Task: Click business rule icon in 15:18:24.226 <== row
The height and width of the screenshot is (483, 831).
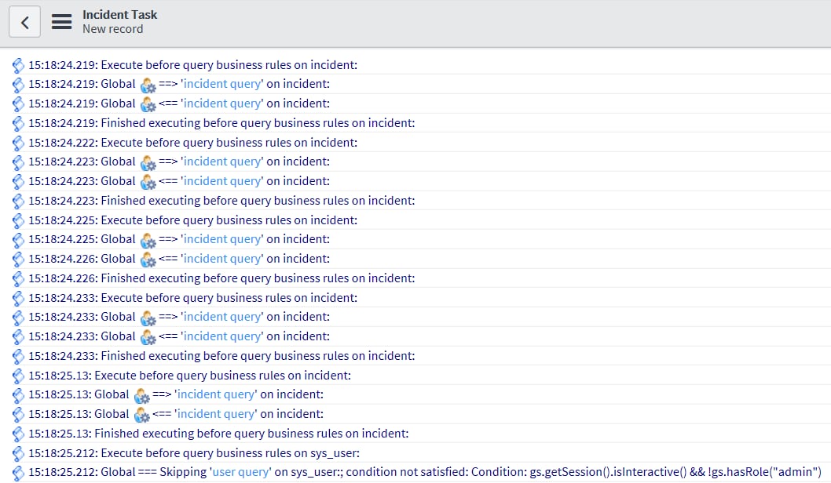Action: click(x=148, y=260)
